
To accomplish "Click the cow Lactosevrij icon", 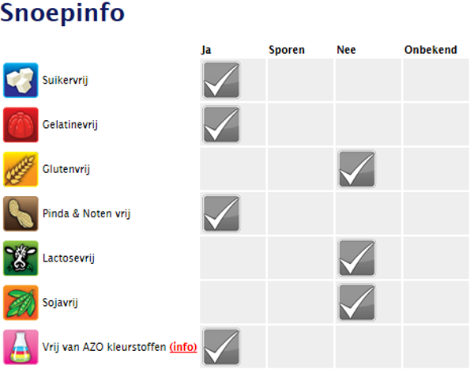I will pos(21,257).
